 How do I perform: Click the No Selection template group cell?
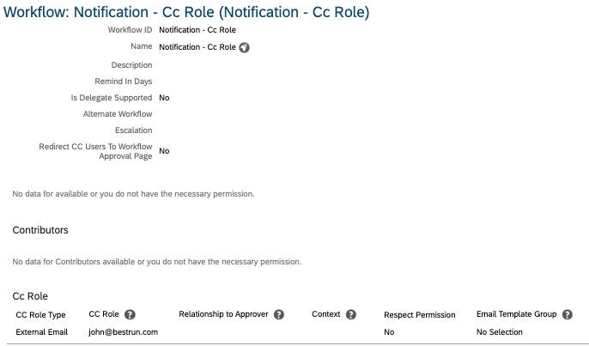pyautogui.click(x=500, y=332)
